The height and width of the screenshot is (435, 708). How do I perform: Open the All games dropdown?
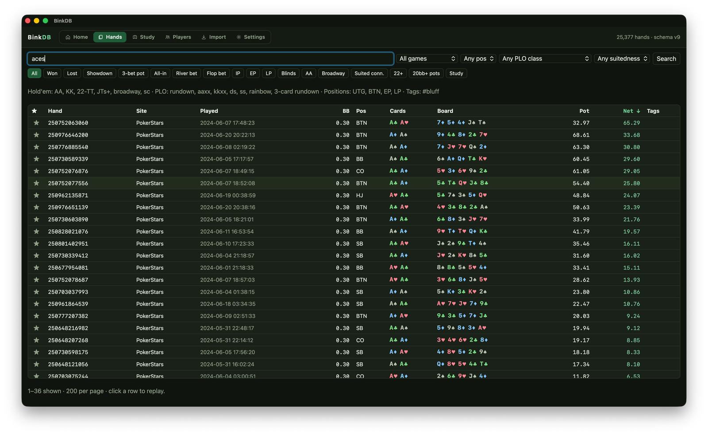(x=427, y=59)
